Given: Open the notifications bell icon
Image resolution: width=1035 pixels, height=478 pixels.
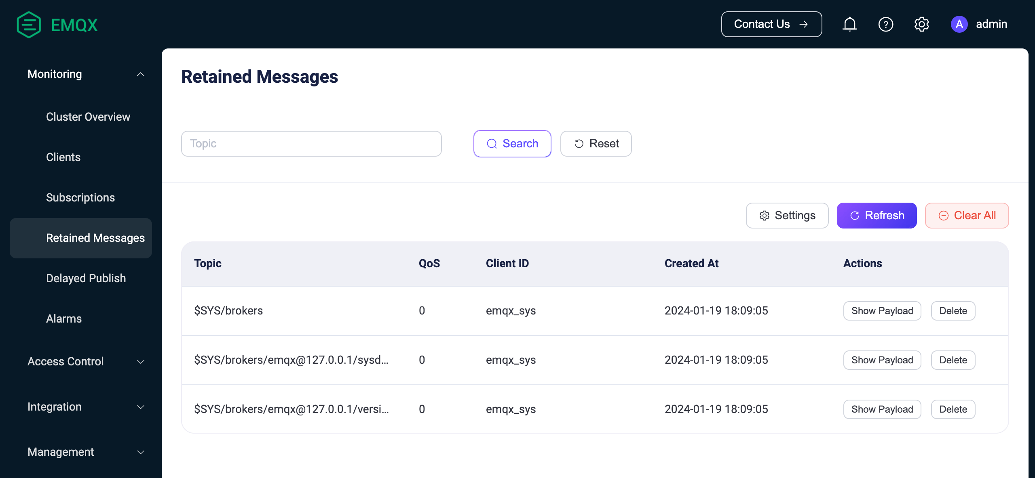Looking at the screenshot, I should coord(849,24).
